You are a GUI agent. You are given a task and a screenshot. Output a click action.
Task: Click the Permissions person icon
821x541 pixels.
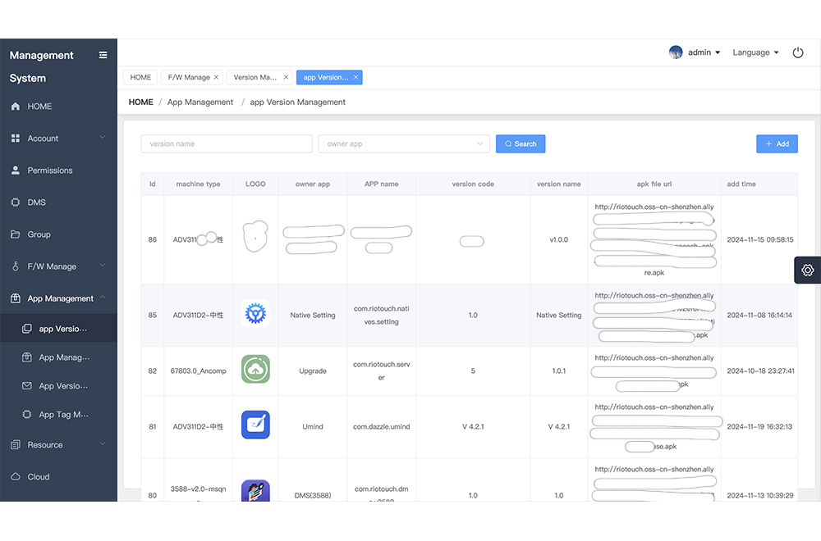16,170
